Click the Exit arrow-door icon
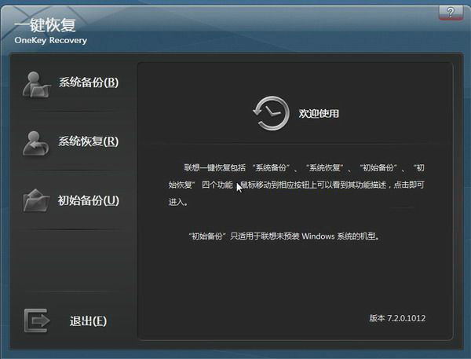This screenshot has width=471, height=359. pos(37,321)
